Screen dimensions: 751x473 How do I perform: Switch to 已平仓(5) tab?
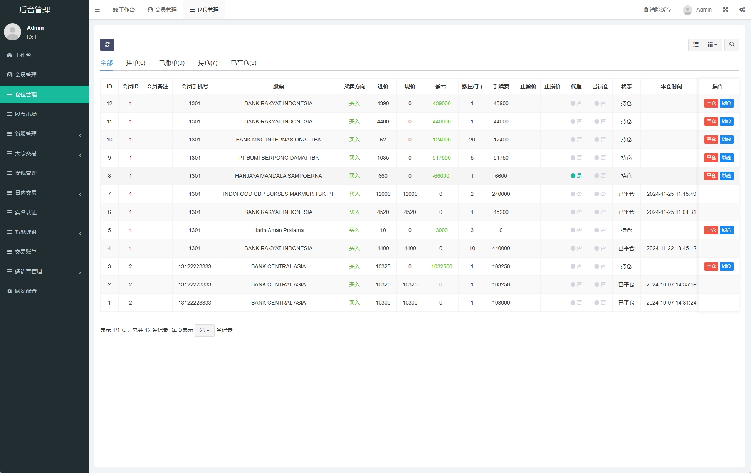tap(244, 63)
